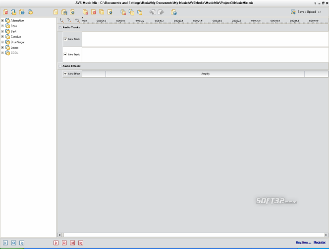Image resolution: width=329 pixels, height=249 pixels.
Task: Select the COOL tree item label
Action: pos(14,53)
